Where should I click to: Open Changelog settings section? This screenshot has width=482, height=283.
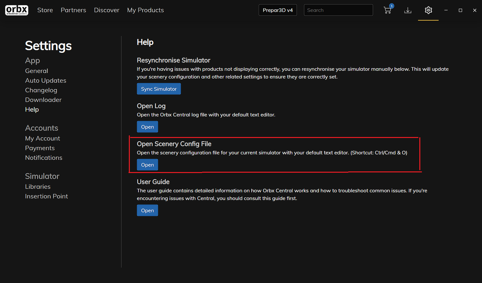tap(41, 90)
